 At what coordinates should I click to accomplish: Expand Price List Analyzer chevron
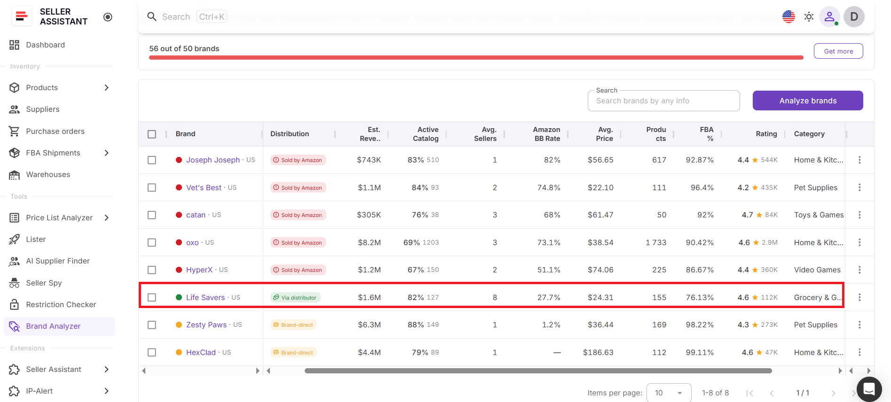pyautogui.click(x=107, y=218)
